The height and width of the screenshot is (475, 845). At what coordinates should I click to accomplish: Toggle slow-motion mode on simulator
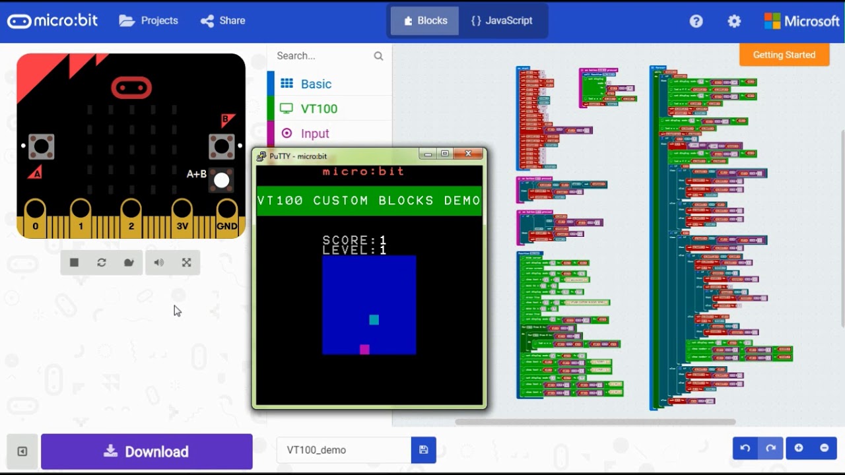(x=129, y=263)
